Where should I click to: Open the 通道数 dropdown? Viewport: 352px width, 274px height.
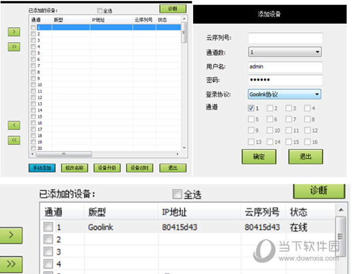(285, 52)
